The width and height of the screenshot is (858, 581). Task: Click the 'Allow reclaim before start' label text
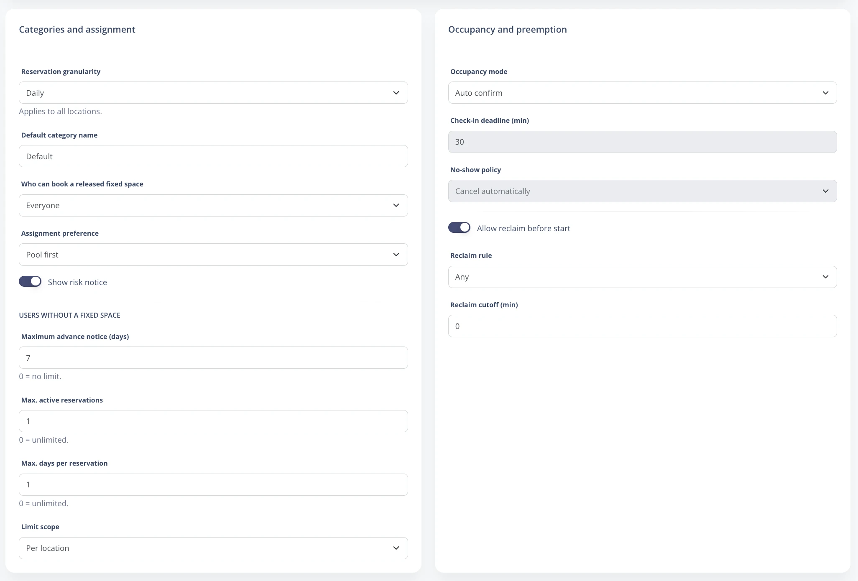point(523,228)
